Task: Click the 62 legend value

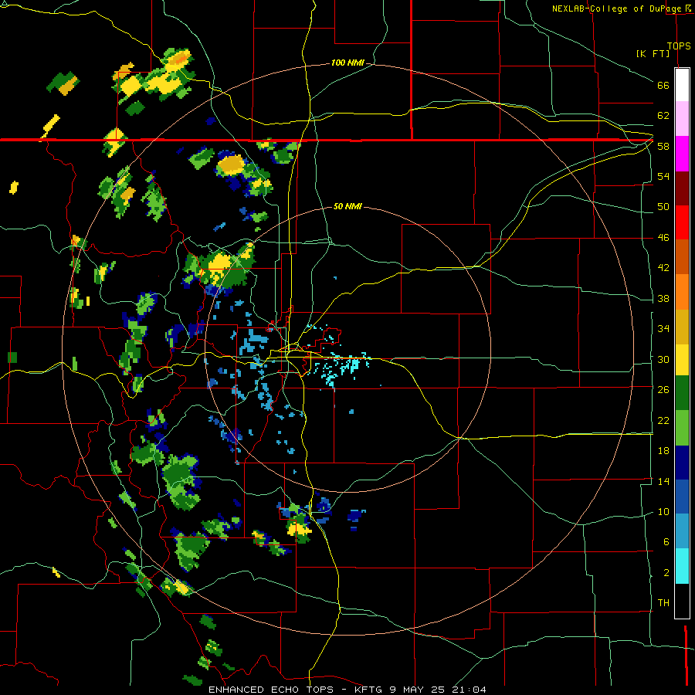Action: point(663,116)
